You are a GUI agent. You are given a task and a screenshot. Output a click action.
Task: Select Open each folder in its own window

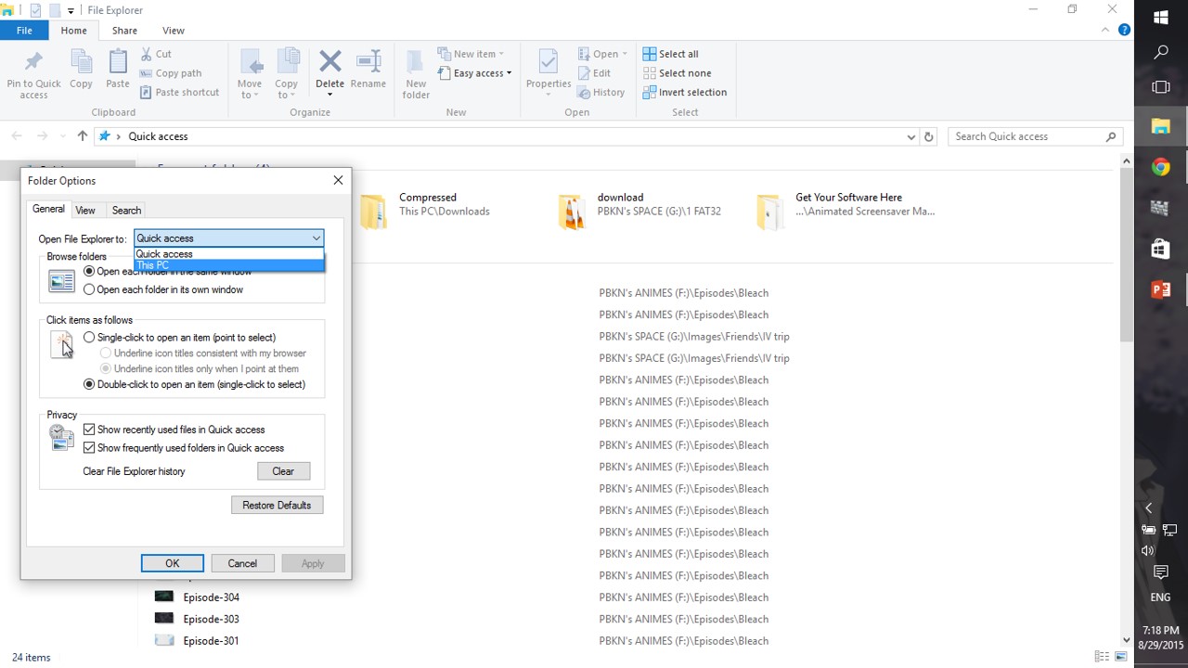[90, 289]
